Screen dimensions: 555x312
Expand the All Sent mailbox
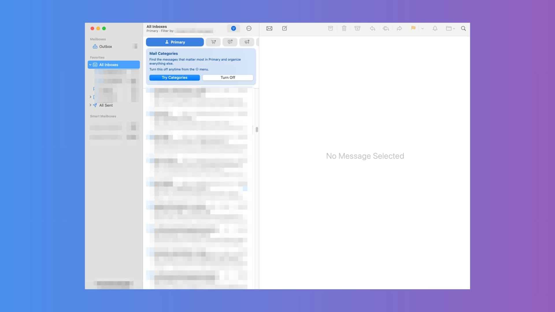click(90, 105)
